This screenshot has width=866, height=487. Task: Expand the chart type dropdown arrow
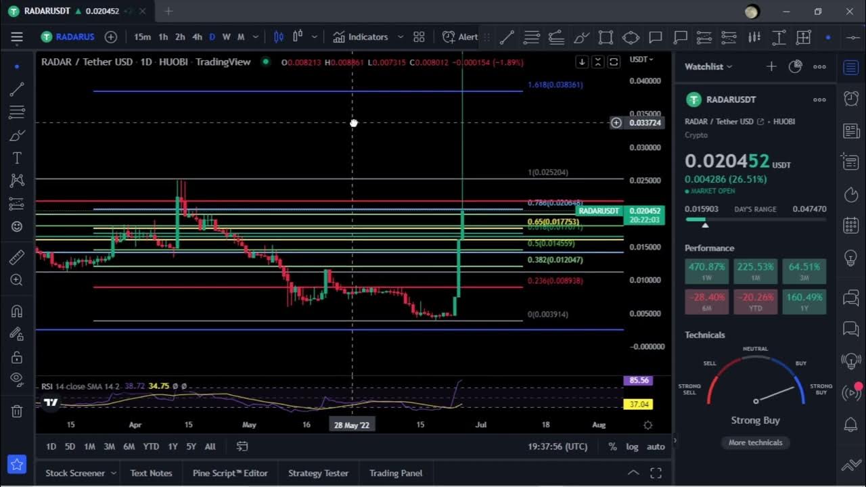coord(315,37)
